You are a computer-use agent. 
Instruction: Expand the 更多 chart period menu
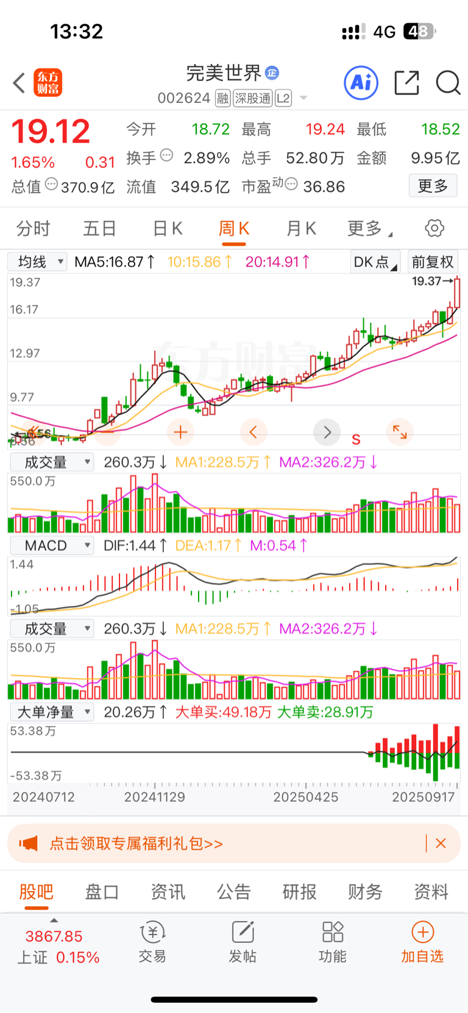369,228
